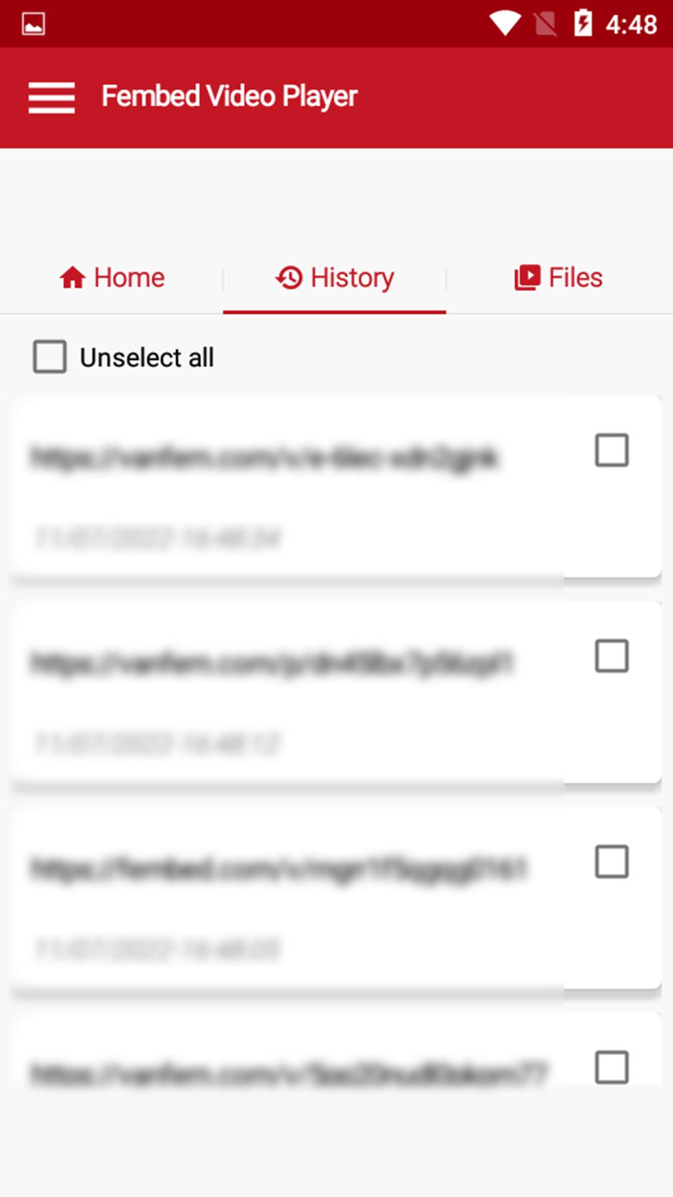This screenshot has width=673, height=1197.
Task: Tap the video library icon beside Files
Action: (x=527, y=277)
